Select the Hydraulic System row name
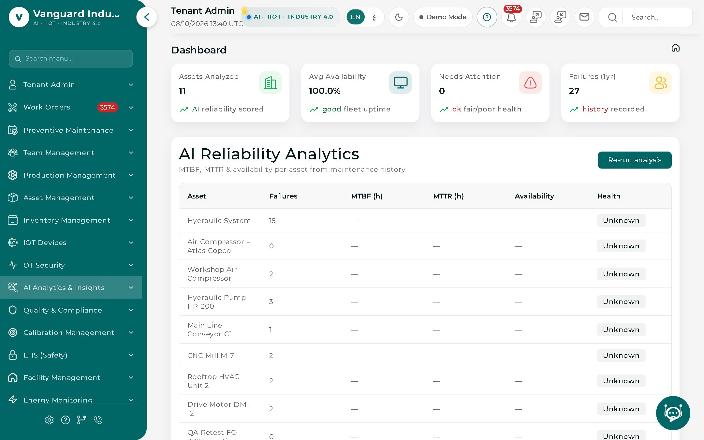Viewport: 704px width, 440px height. (219, 221)
